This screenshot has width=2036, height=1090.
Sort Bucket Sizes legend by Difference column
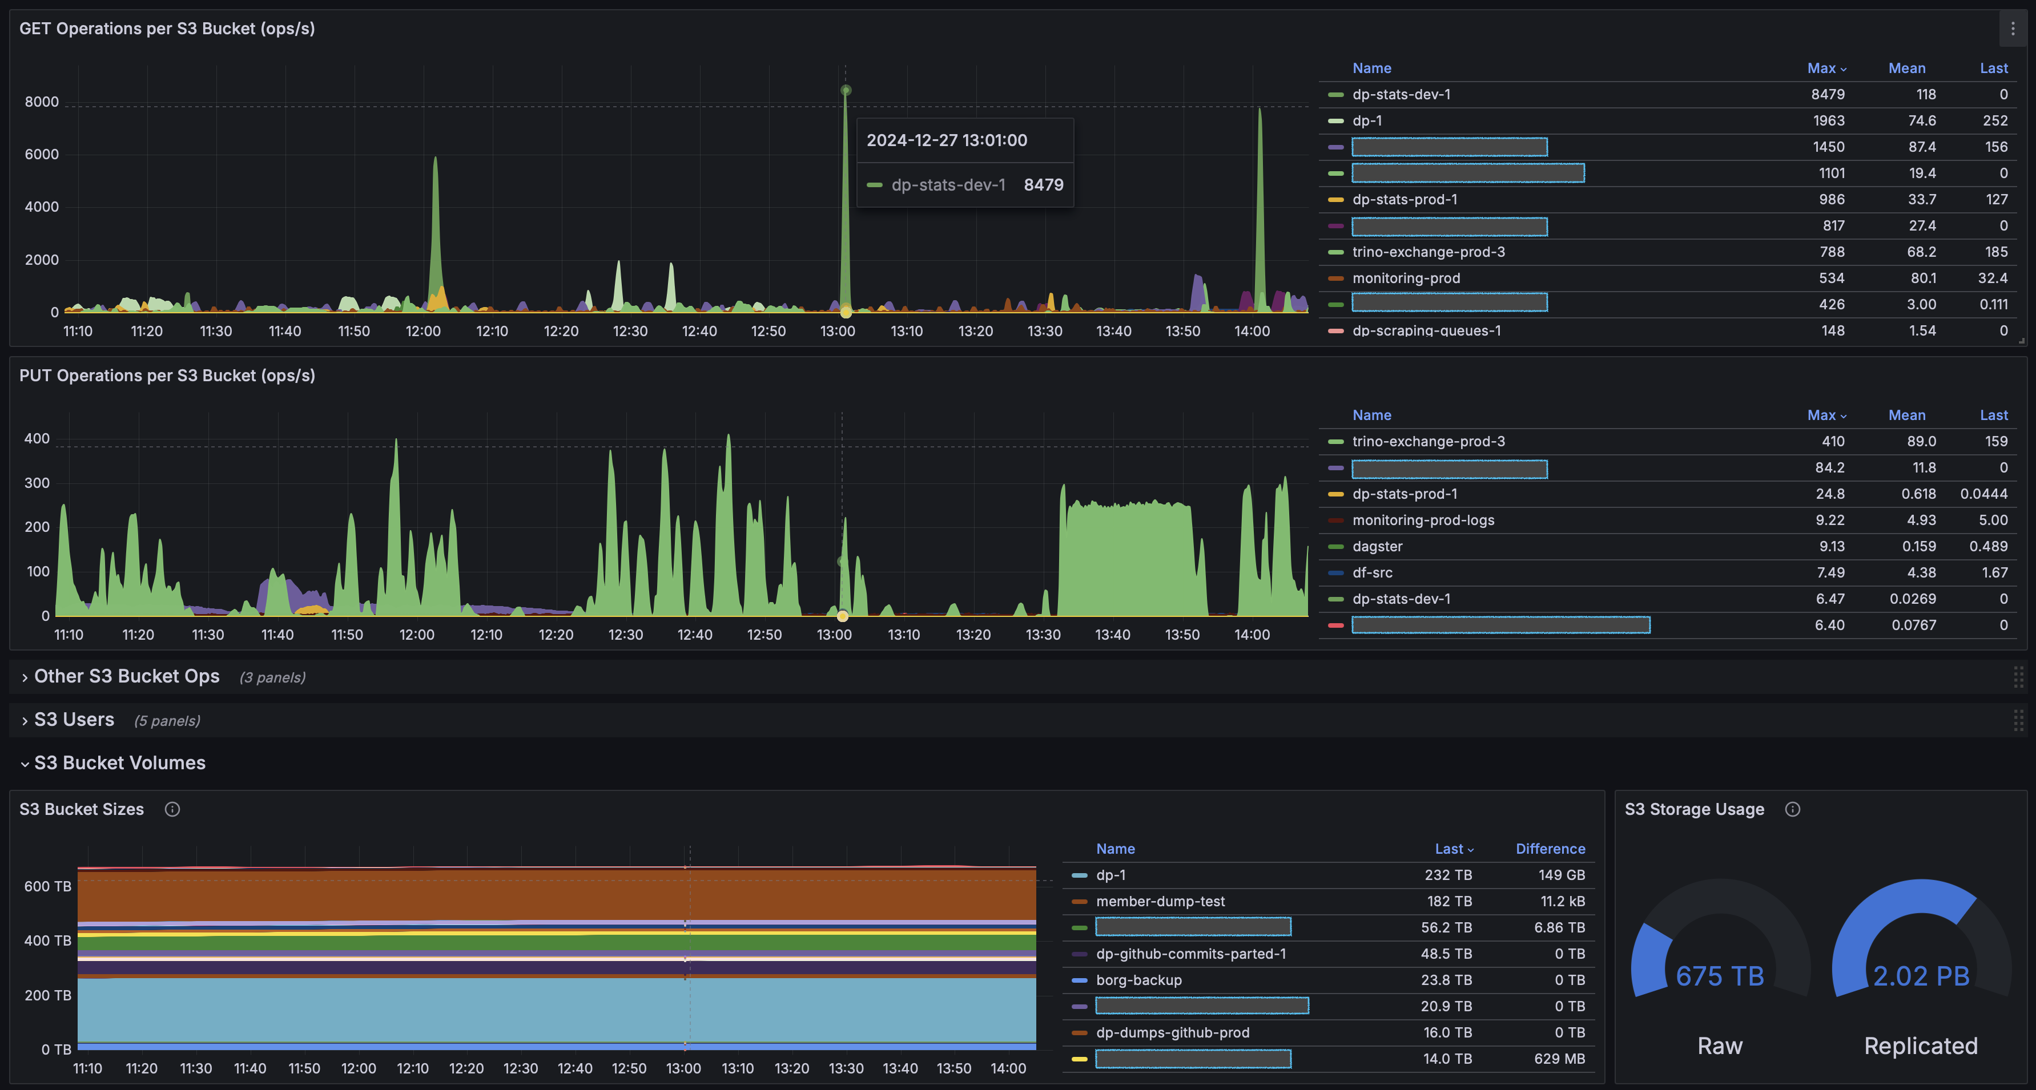coord(1550,848)
